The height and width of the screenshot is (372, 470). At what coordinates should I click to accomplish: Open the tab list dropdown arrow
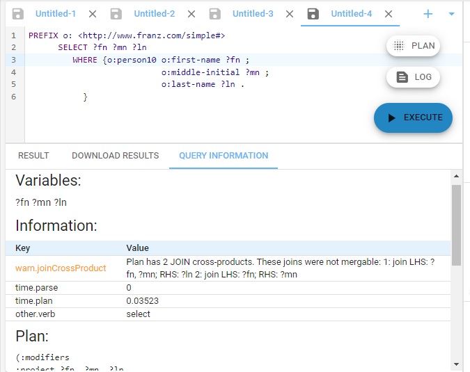(x=451, y=14)
